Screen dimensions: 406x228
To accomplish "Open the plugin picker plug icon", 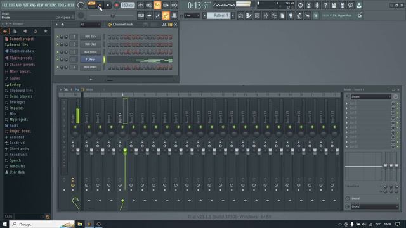I will 291,16.
